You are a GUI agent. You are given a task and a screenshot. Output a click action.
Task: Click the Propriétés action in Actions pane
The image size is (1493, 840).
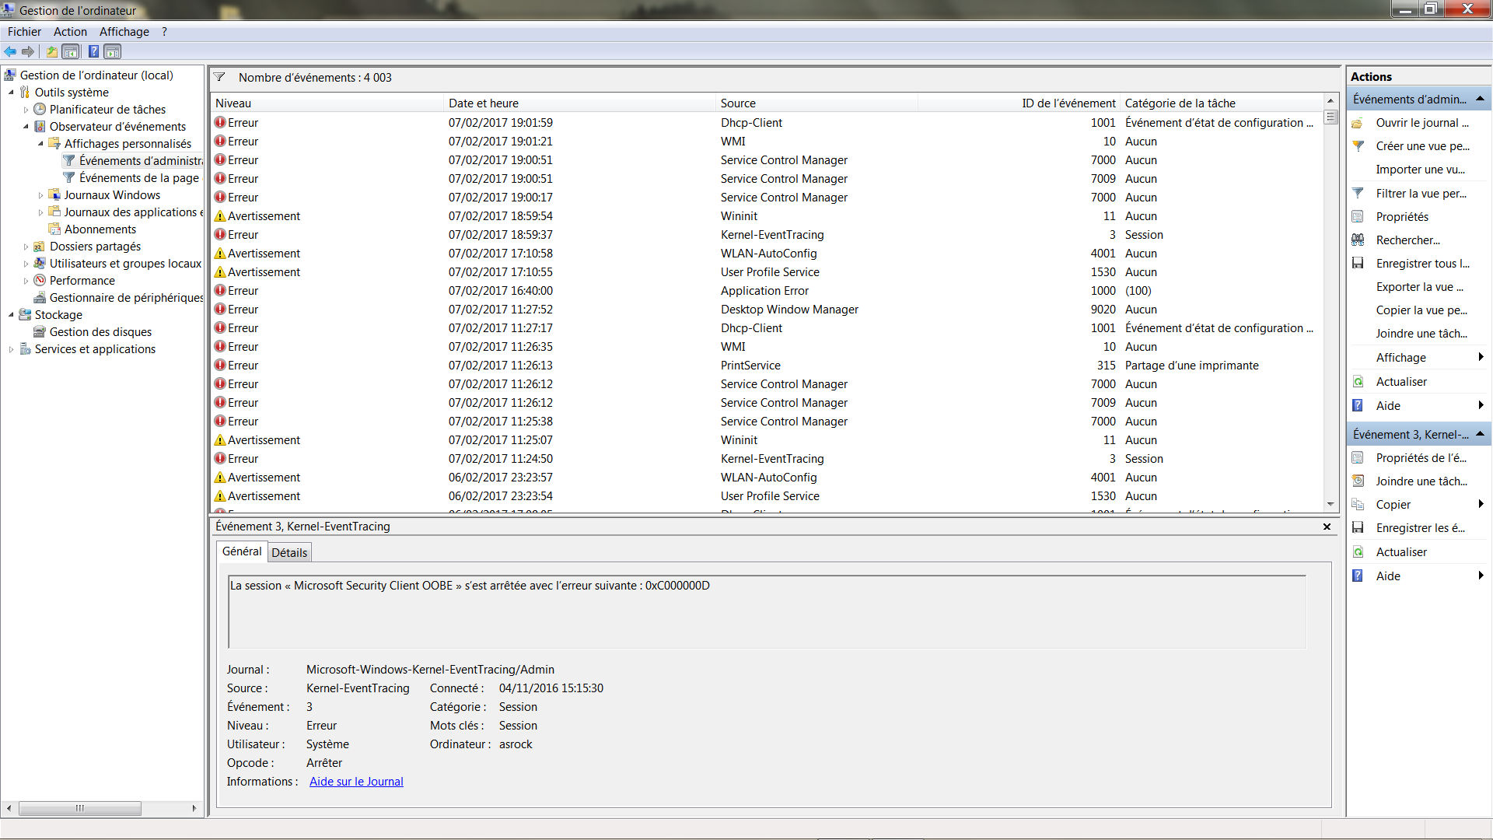point(1401,217)
